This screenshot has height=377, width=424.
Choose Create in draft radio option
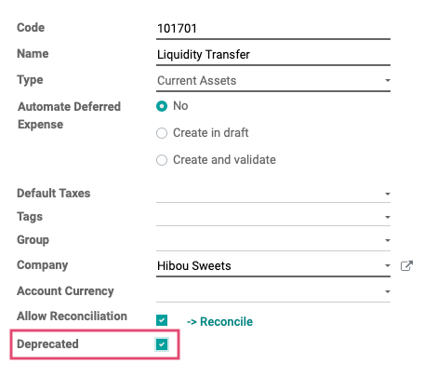tap(162, 133)
